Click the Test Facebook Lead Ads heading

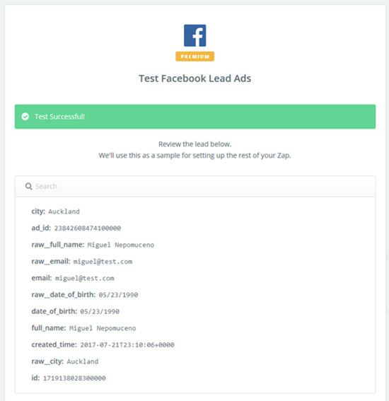click(195, 79)
